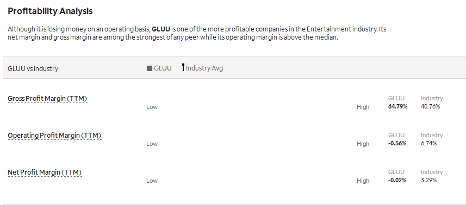Open the Gross Profit Margin (TTM) definition link
The image size is (466, 205).
point(47,99)
